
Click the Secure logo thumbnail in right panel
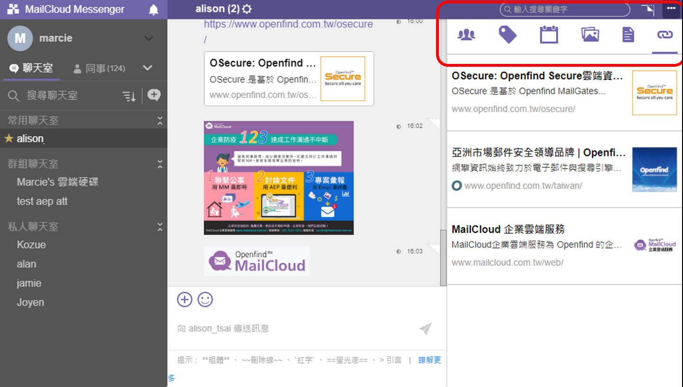point(655,93)
